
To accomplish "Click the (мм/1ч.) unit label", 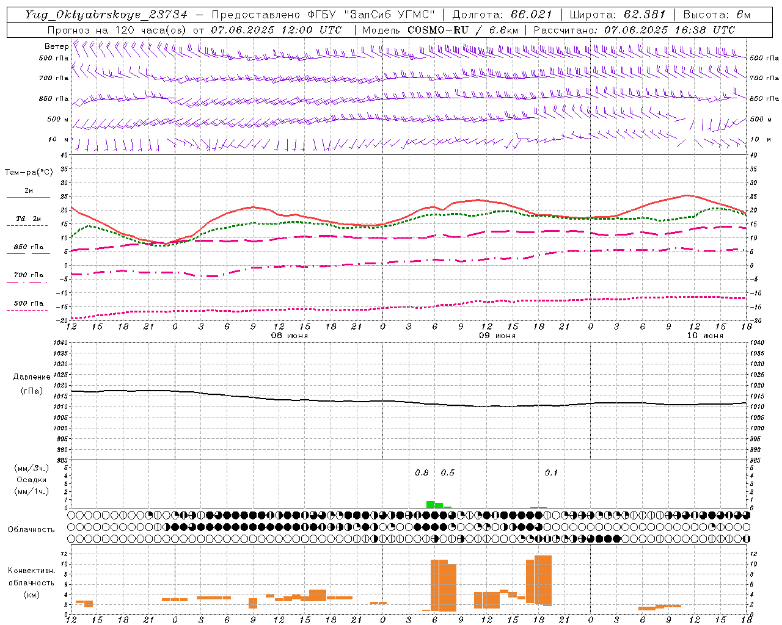I will pyautogui.click(x=32, y=491).
